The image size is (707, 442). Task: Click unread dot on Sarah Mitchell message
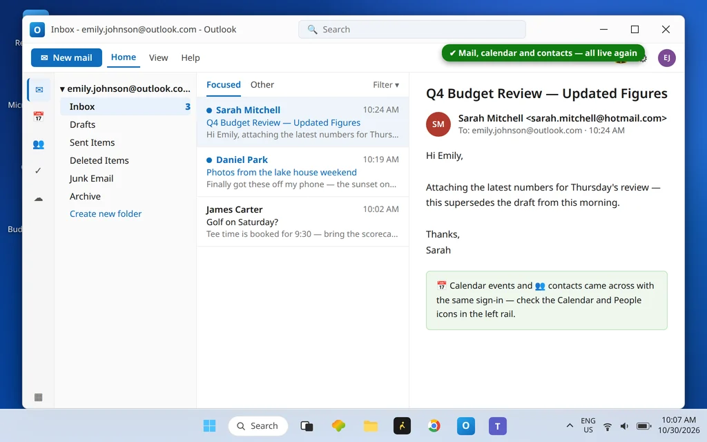pos(209,110)
